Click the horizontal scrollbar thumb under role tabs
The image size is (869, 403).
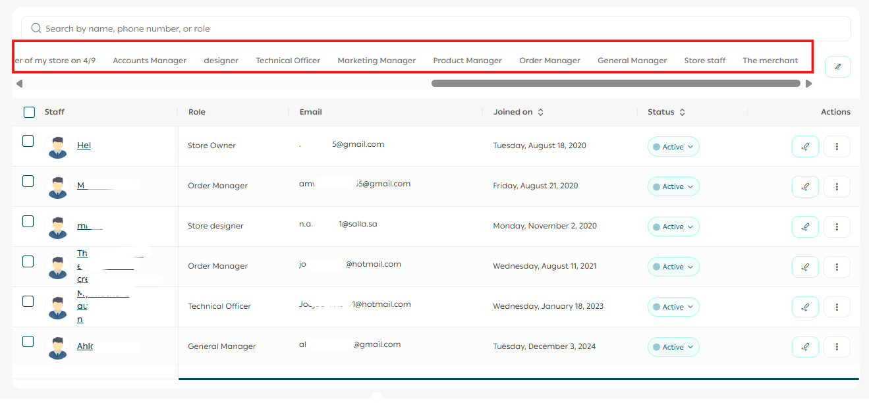click(615, 84)
